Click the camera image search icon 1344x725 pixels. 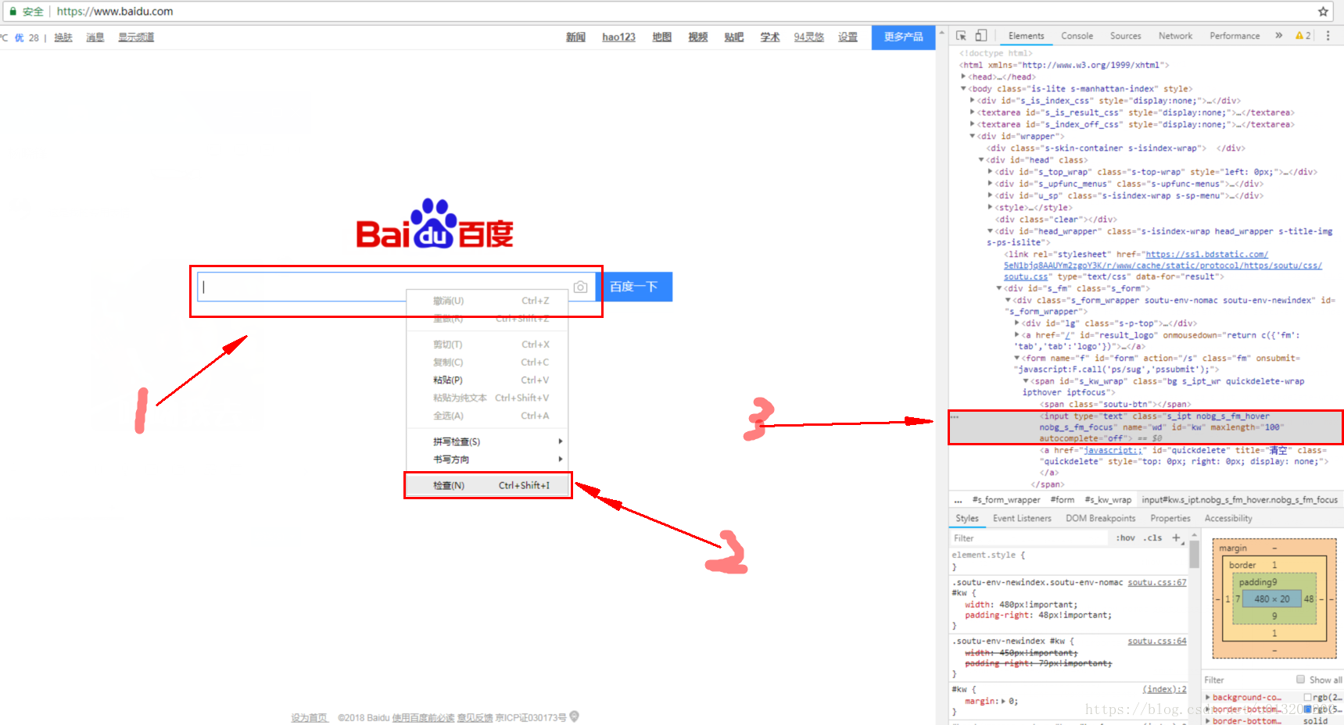pyautogui.click(x=580, y=287)
